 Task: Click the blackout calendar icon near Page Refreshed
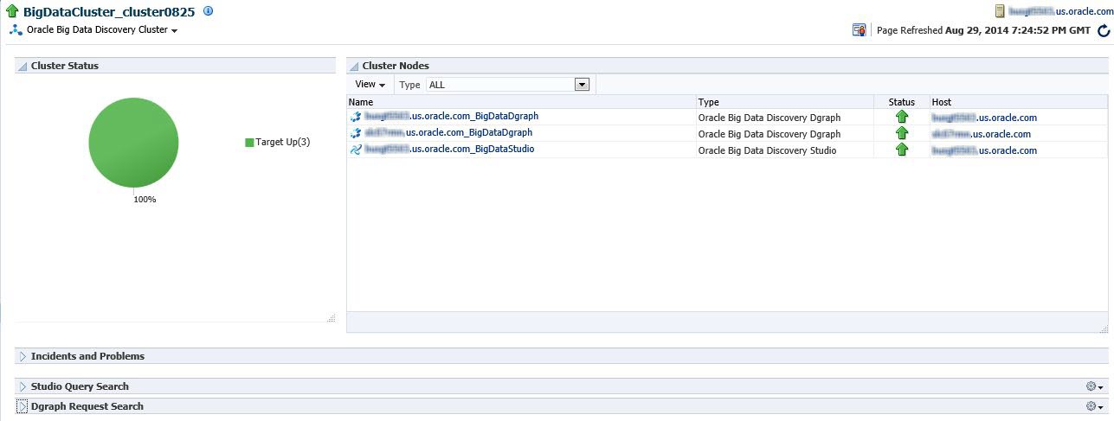pos(860,29)
